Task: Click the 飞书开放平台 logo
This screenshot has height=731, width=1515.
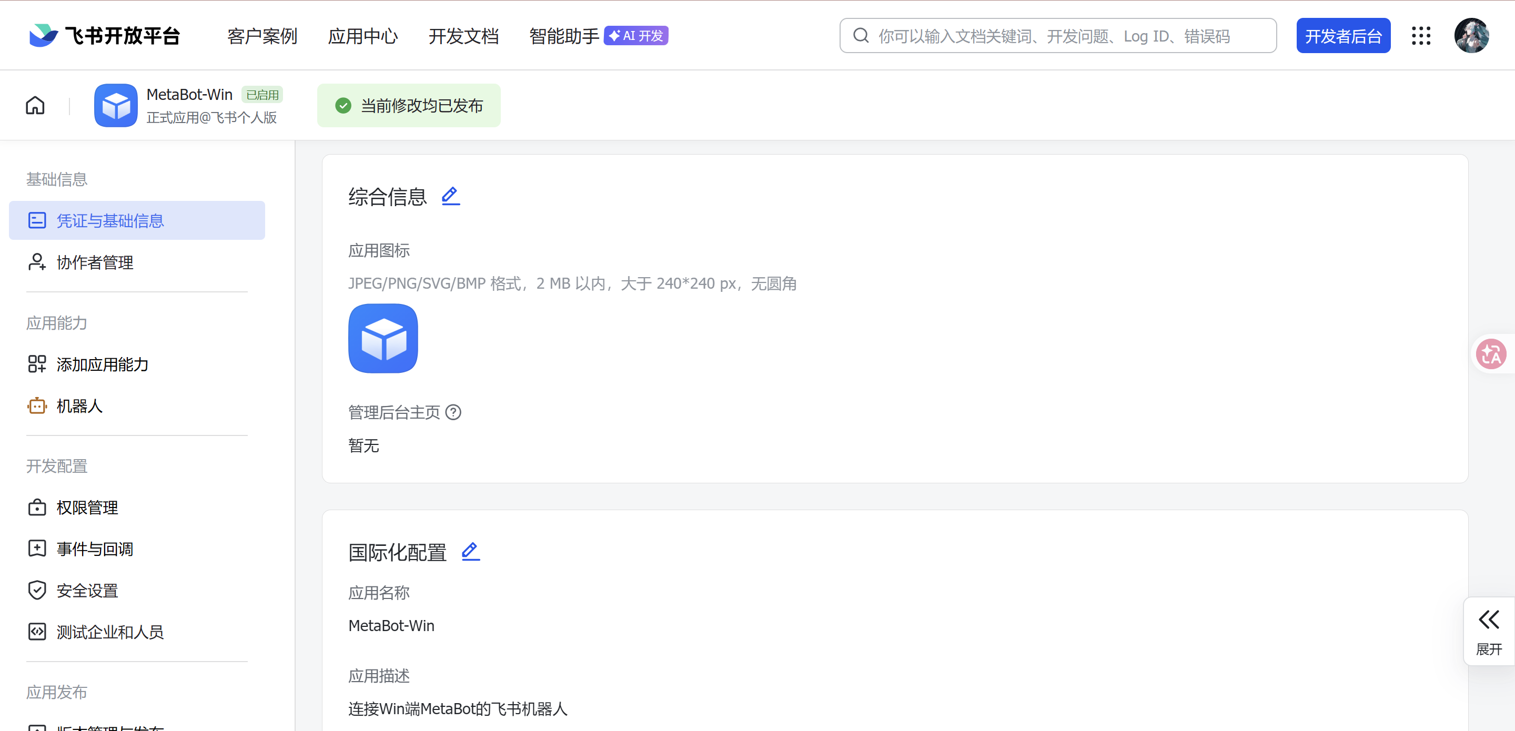Action: (105, 36)
